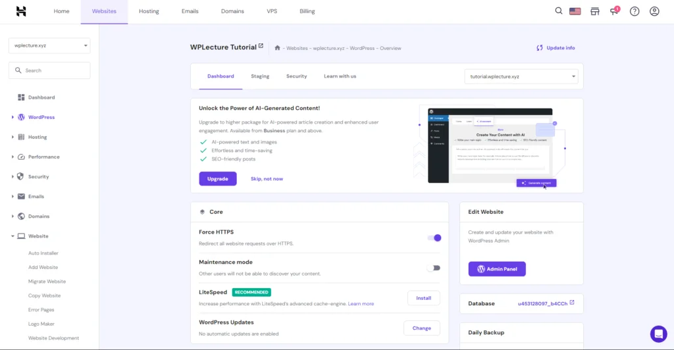Open Add Website in sidebar
Image resolution: width=674 pixels, height=350 pixels.
point(43,268)
